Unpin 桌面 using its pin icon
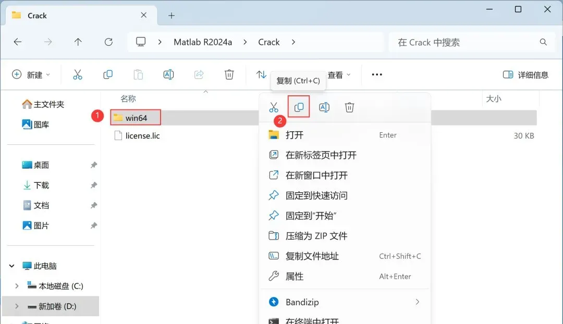563x324 pixels. click(94, 165)
